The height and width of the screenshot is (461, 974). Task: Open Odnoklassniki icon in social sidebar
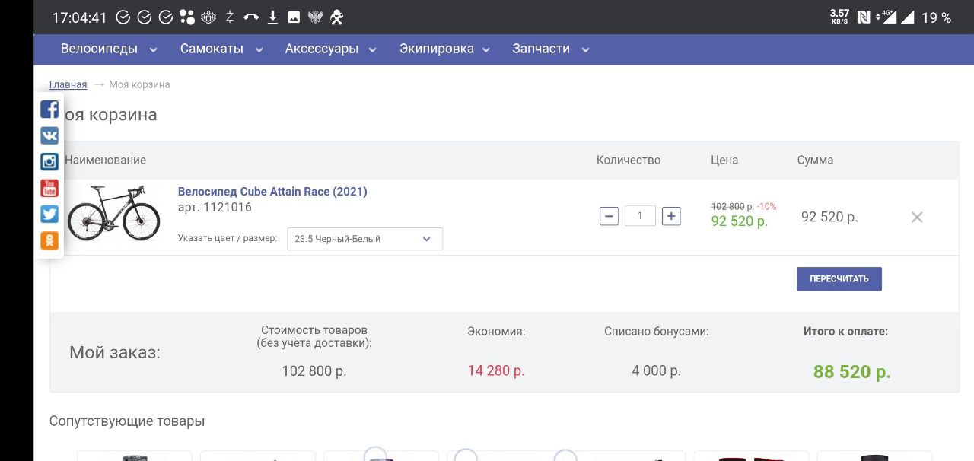[x=49, y=240]
